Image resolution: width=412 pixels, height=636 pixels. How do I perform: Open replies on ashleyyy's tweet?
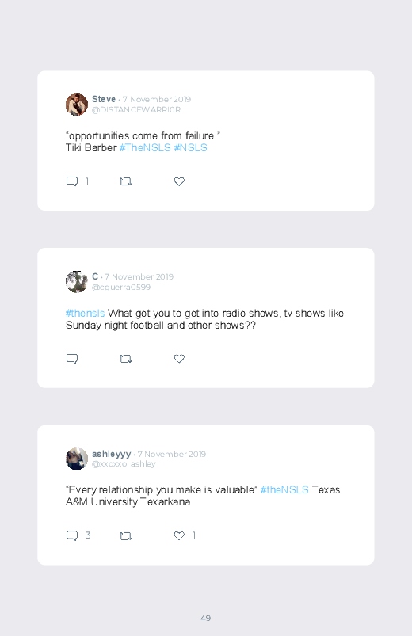[x=72, y=536]
